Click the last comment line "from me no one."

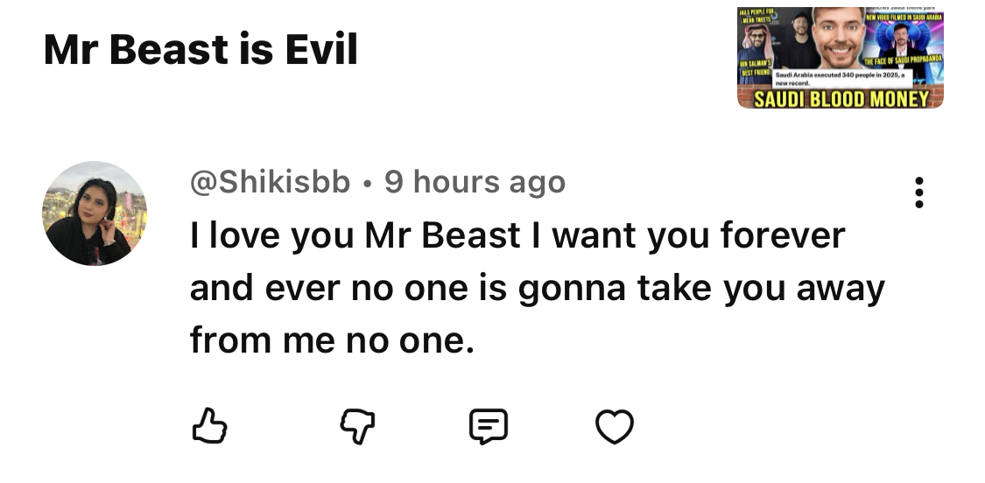click(x=332, y=340)
